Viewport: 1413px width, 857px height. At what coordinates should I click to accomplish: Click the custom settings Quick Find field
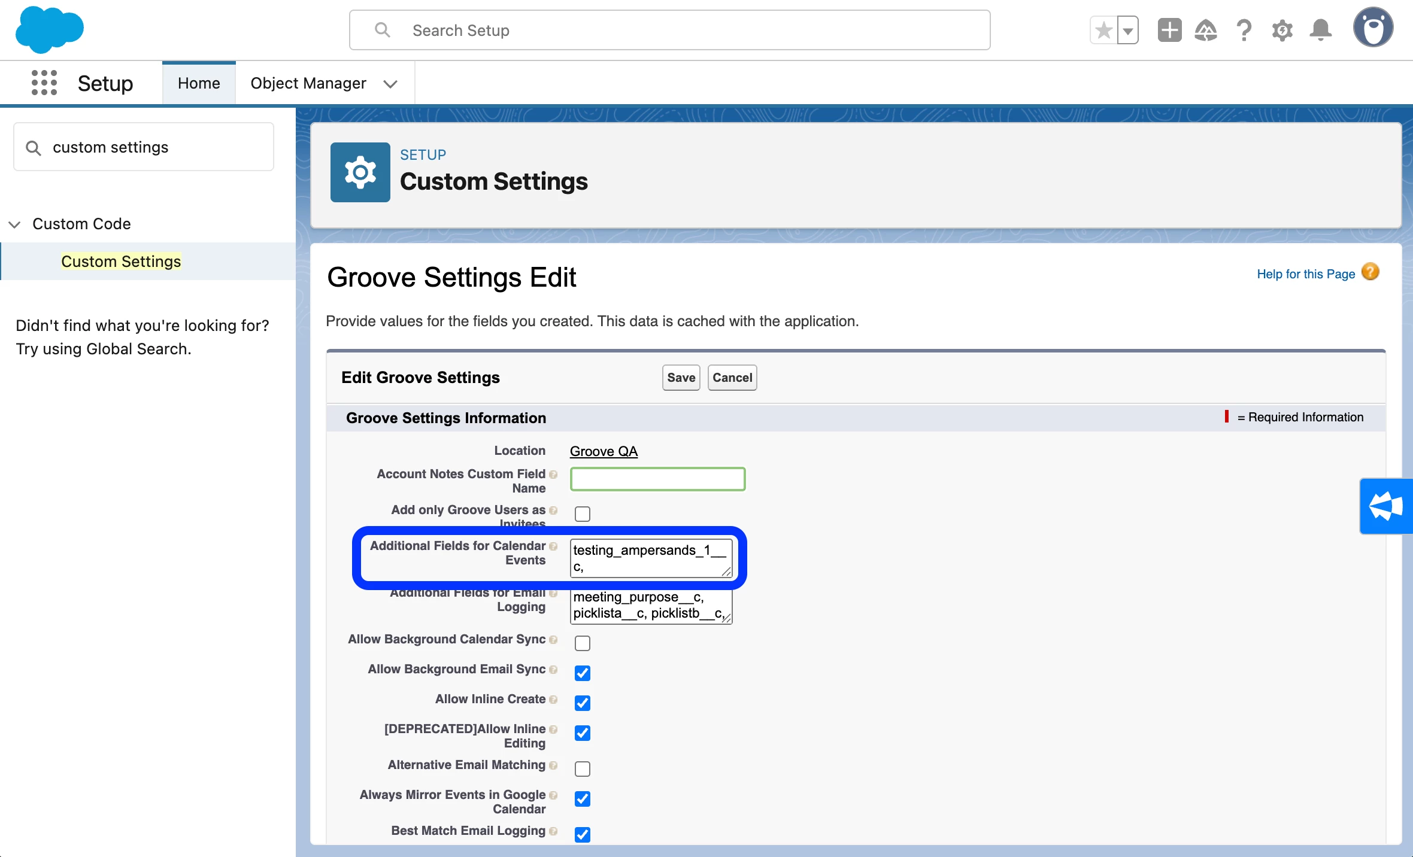[144, 147]
